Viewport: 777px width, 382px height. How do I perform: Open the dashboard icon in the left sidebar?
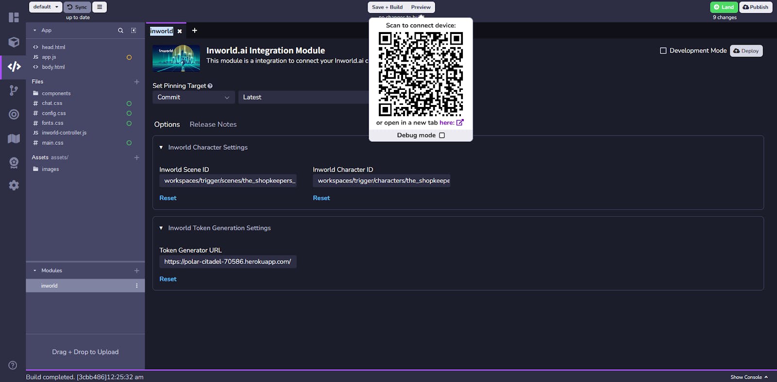click(14, 17)
